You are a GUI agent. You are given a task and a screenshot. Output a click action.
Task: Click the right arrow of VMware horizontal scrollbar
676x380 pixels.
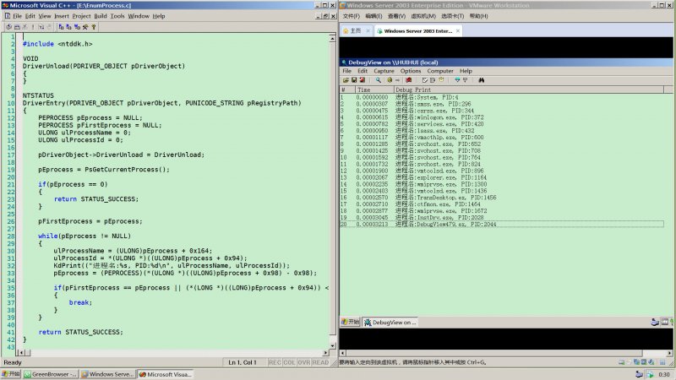[669, 353]
